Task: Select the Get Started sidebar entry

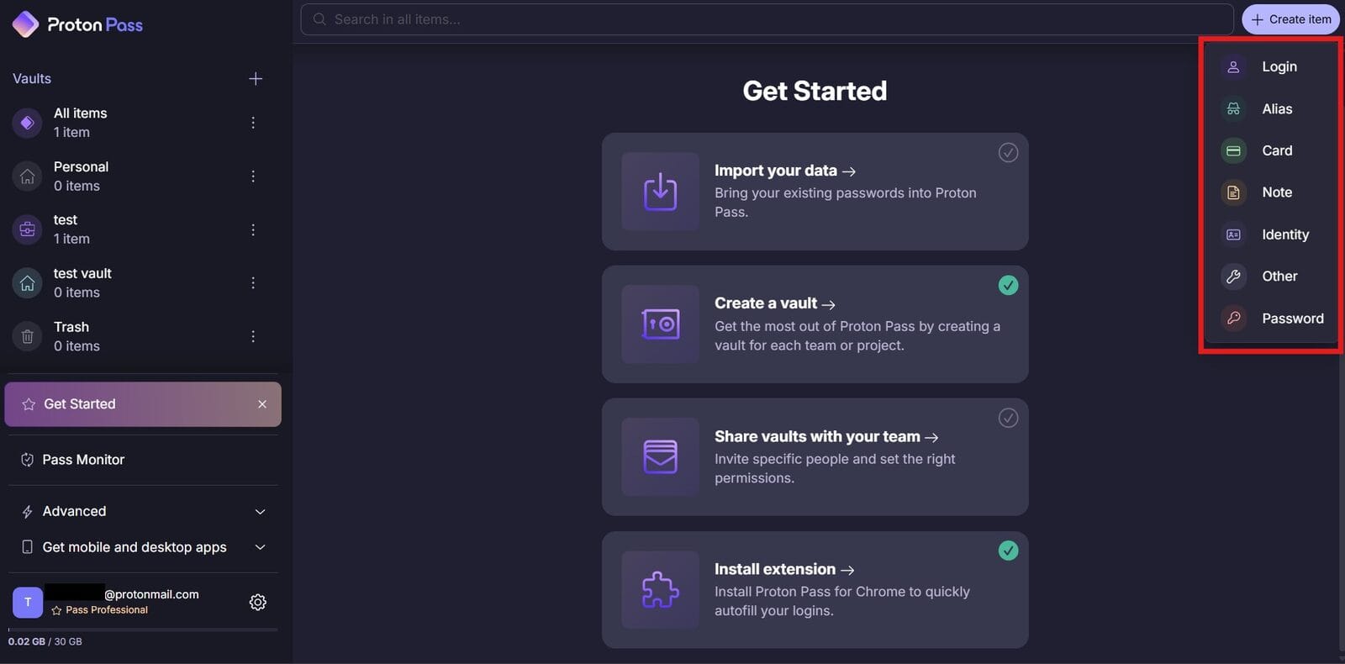Action: click(x=143, y=404)
